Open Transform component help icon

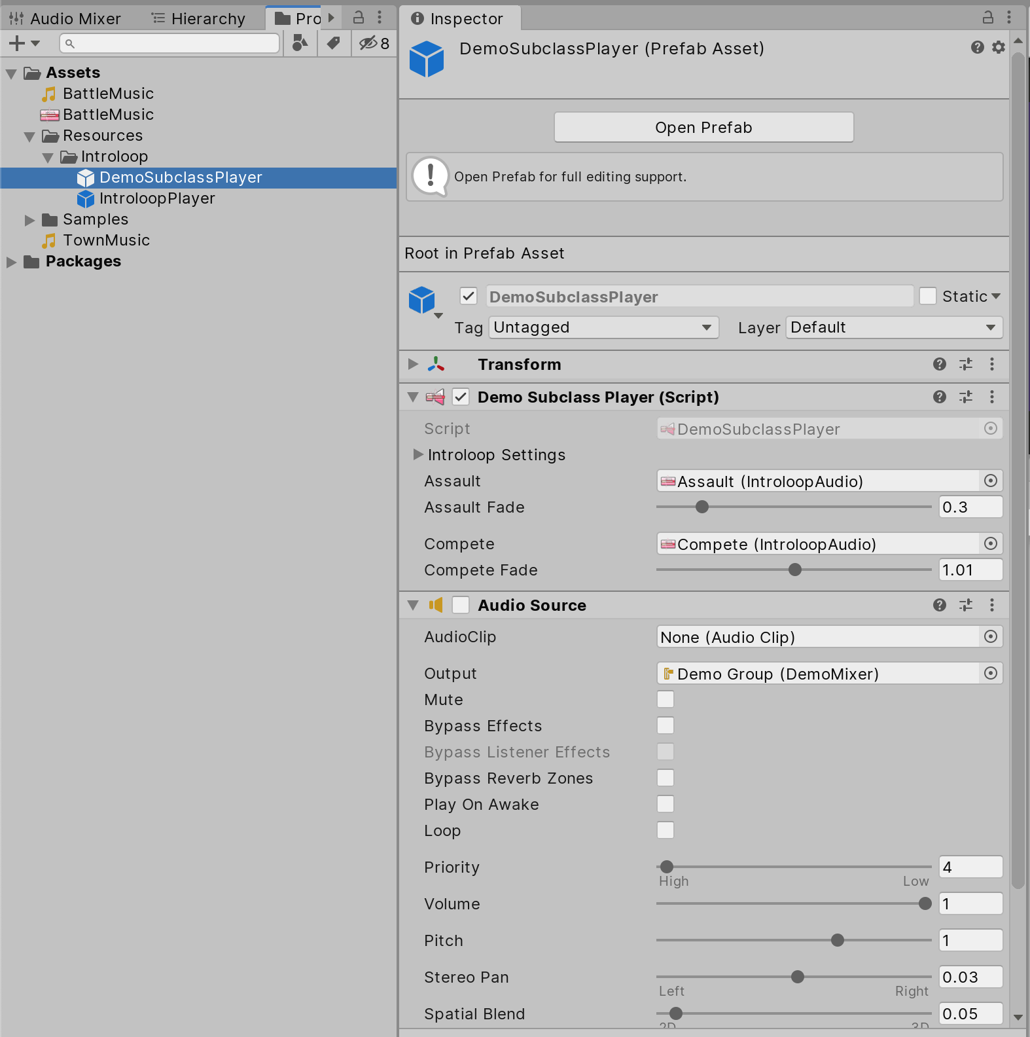point(939,364)
